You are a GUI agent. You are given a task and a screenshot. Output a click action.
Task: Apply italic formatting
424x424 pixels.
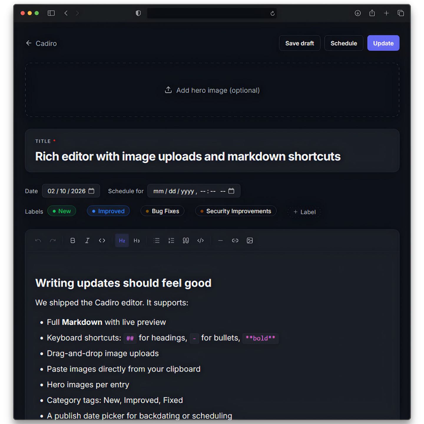click(x=87, y=241)
